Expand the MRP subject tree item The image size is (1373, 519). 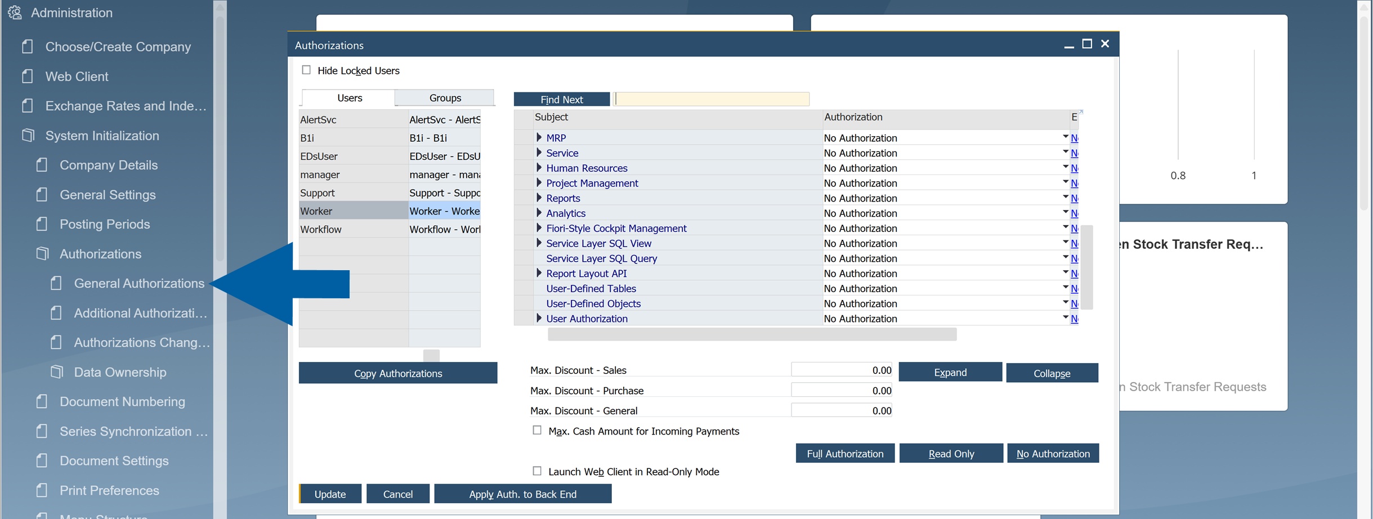pyautogui.click(x=539, y=137)
